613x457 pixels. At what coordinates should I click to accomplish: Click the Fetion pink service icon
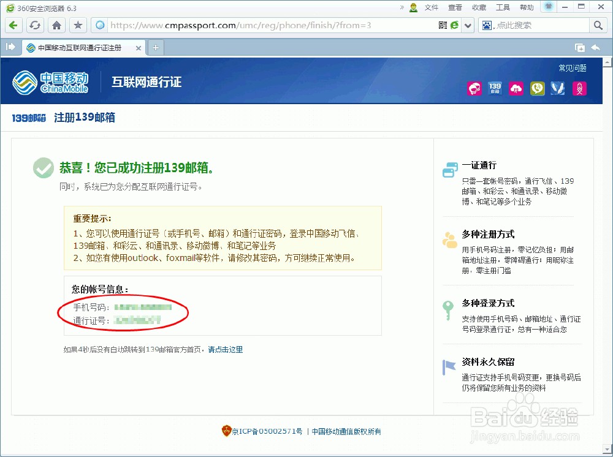(x=474, y=88)
